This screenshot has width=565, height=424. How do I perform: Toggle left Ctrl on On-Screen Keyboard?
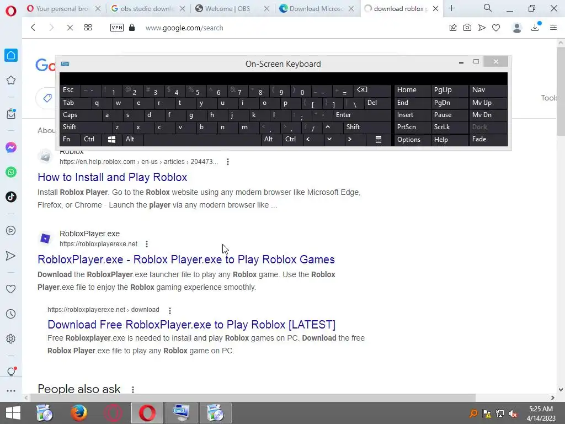click(91, 139)
